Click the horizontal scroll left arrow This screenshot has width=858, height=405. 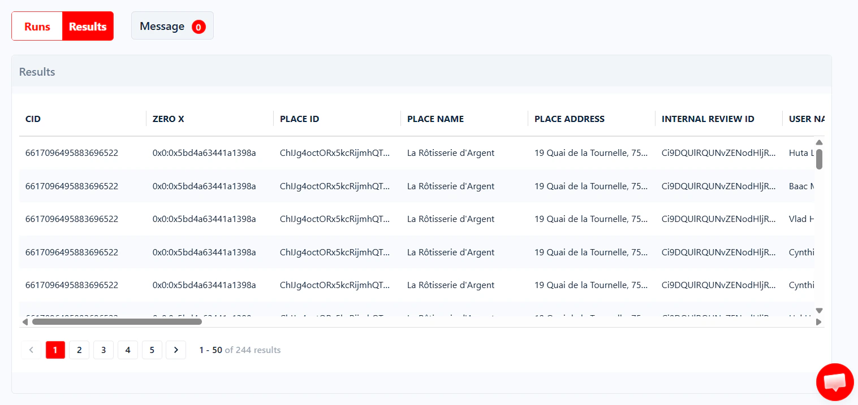coord(25,322)
